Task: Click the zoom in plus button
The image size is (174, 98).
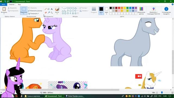Action: [x=172, y=93]
